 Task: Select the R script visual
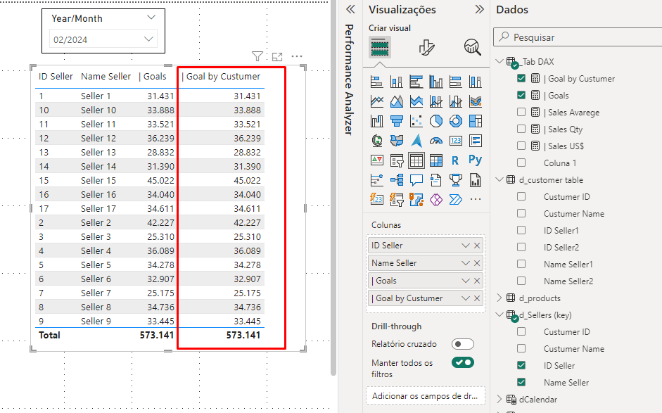tap(456, 160)
